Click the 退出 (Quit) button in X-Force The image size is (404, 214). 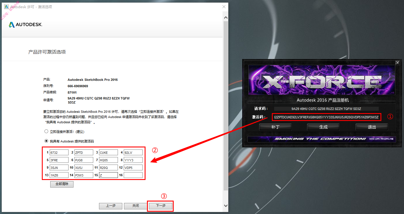[372, 127]
